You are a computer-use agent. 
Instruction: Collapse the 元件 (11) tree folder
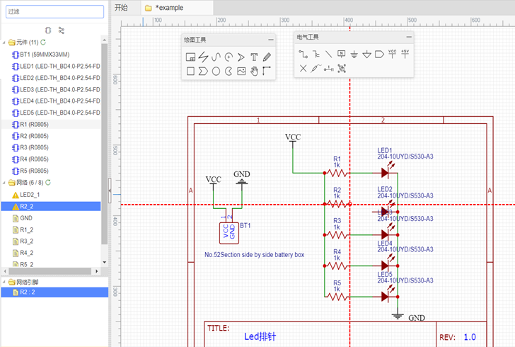pos(4,42)
